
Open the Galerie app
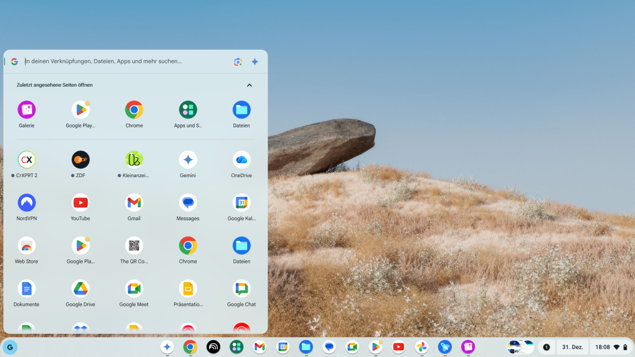(26, 109)
